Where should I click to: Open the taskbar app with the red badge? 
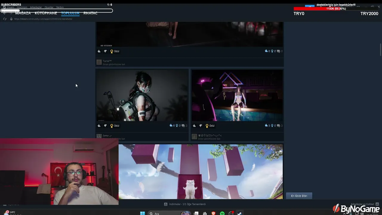click(x=231, y=213)
